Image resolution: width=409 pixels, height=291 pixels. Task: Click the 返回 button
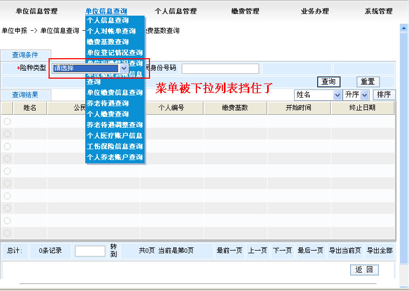364,269
